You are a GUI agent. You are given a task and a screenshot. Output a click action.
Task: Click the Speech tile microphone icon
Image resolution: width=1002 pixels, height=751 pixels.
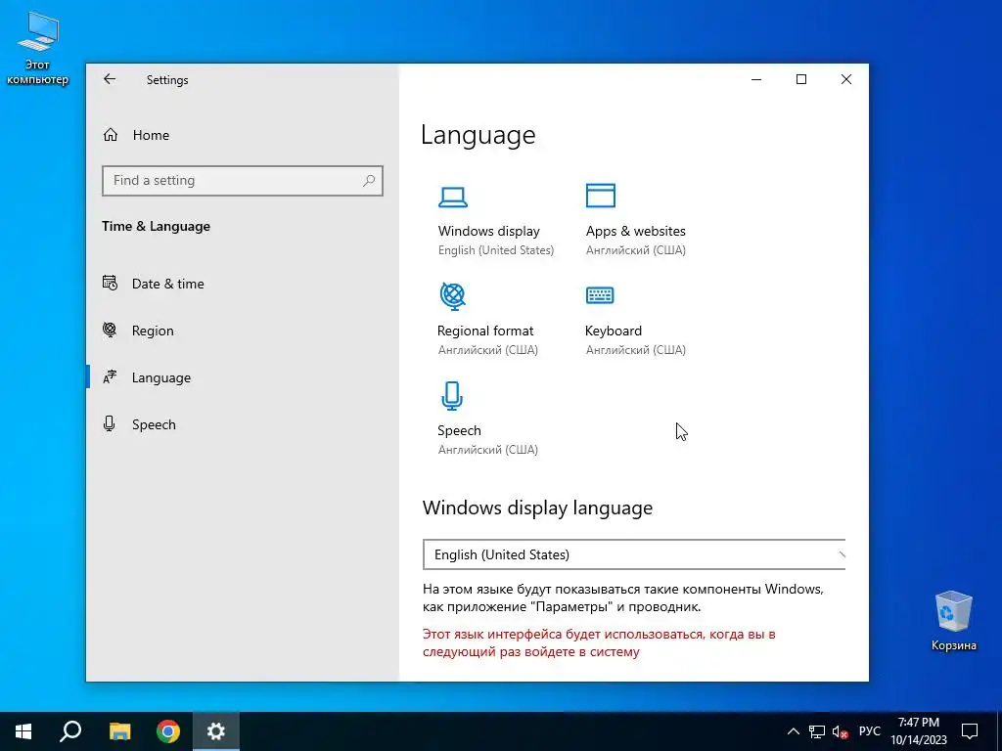pos(452,396)
